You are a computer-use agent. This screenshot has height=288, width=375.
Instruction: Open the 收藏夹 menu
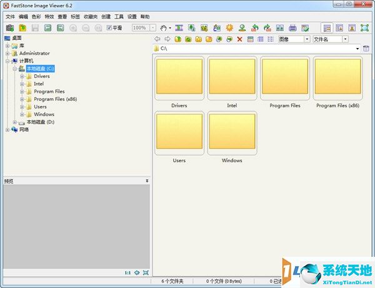[91, 16]
